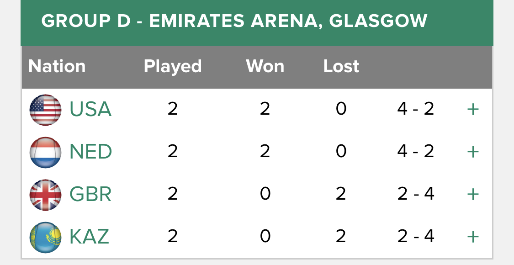Click the Great Britain flag icon

pyautogui.click(x=45, y=195)
